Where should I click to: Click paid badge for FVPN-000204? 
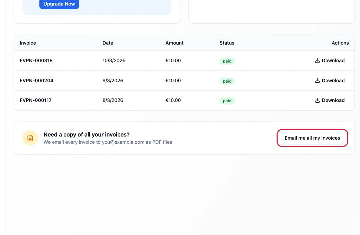tap(227, 81)
